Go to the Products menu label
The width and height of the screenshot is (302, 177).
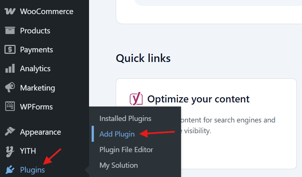(x=35, y=31)
